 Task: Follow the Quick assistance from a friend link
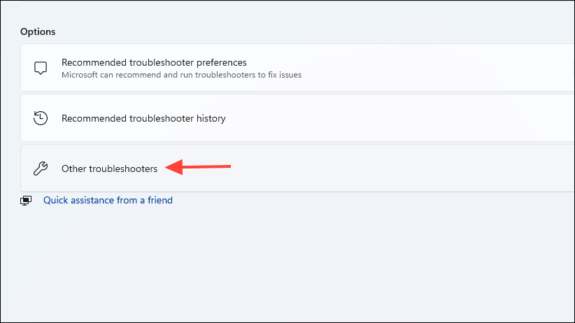tap(108, 201)
